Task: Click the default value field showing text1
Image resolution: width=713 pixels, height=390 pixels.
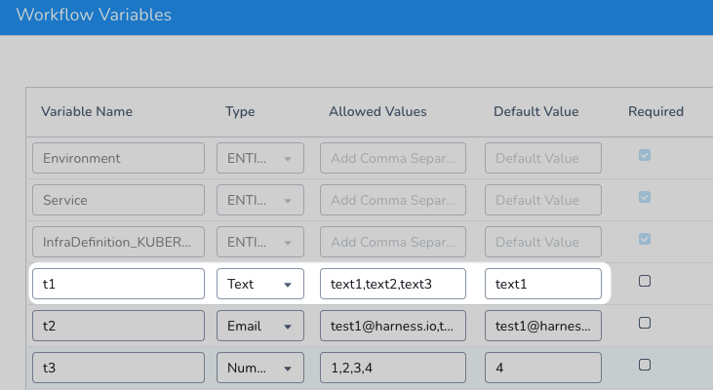Action: click(543, 284)
